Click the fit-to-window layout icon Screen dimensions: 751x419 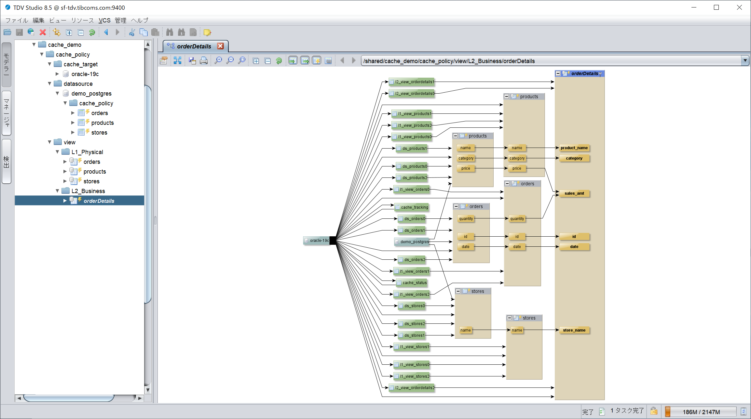tap(177, 61)
